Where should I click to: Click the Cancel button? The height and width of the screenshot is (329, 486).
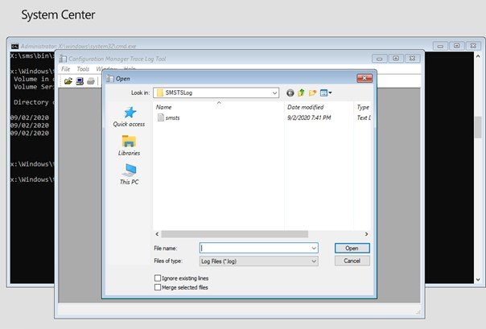(x=352, y=261)
